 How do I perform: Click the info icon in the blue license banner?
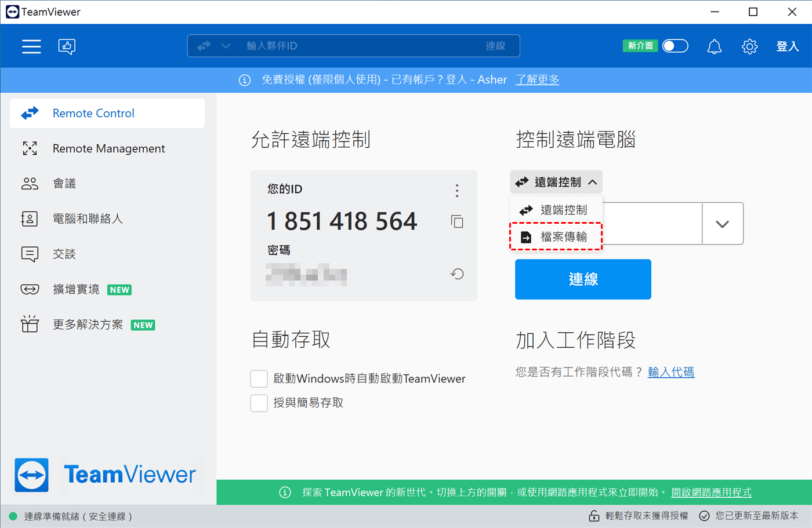coord(245,80)
